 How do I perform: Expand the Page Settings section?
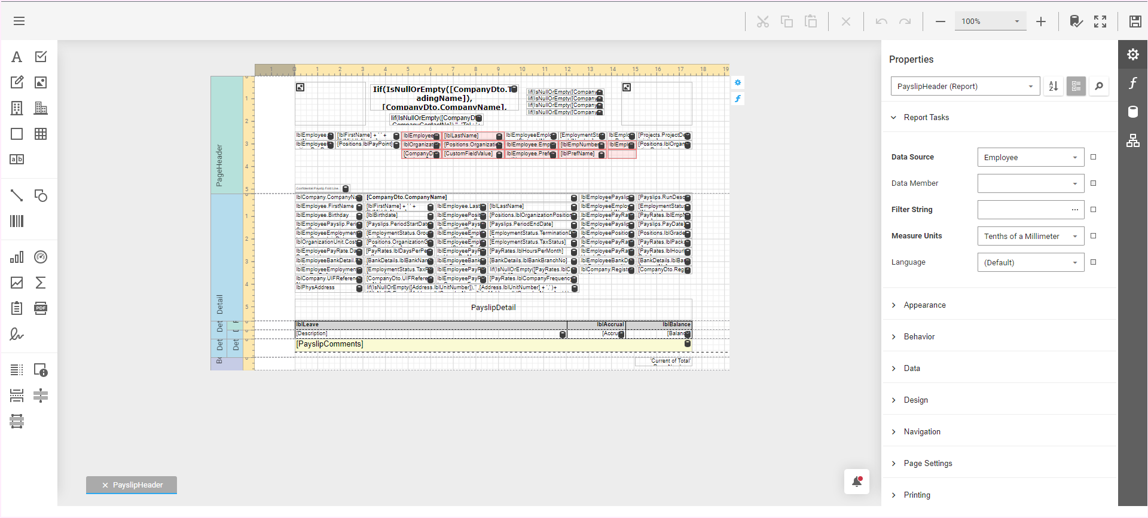tap(927, 464)
